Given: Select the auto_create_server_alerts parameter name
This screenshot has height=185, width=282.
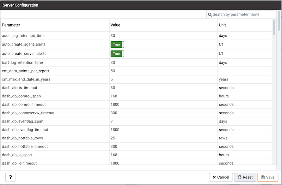Looking at the screenshot, I should (24, 54).
